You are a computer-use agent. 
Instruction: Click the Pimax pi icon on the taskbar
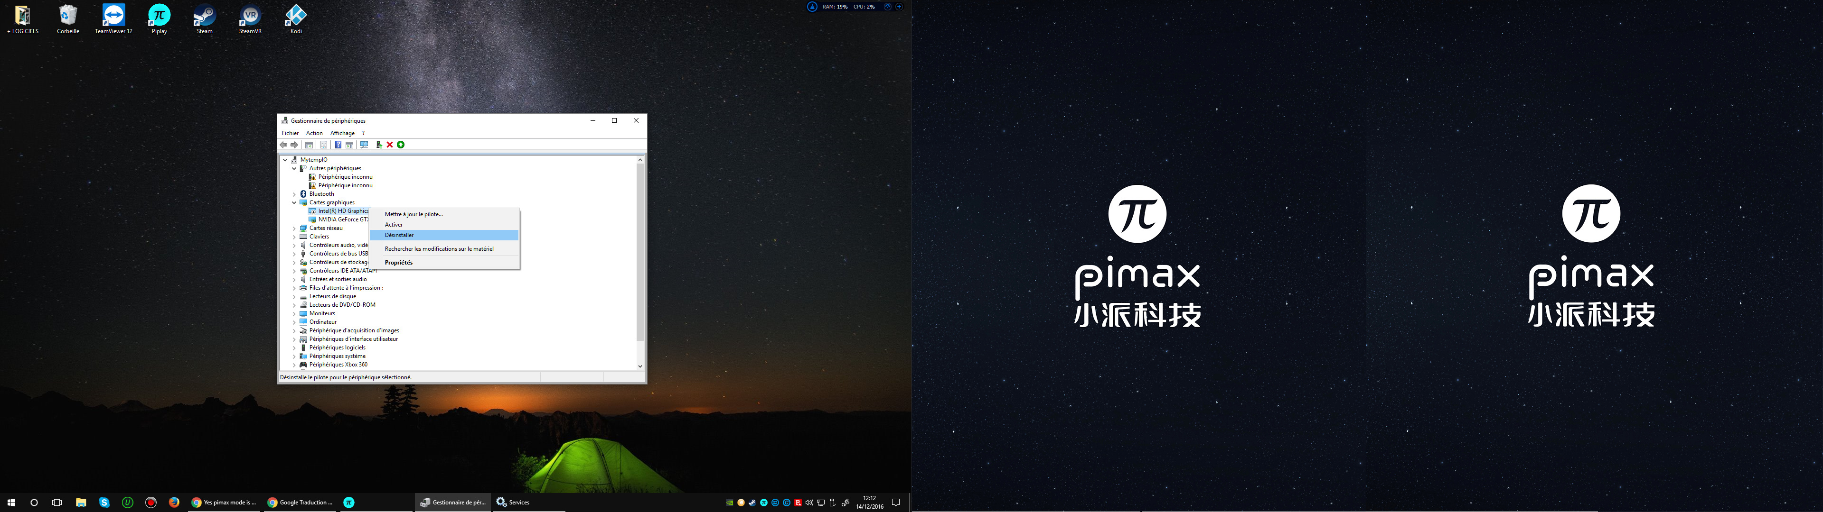click(349, 503)
